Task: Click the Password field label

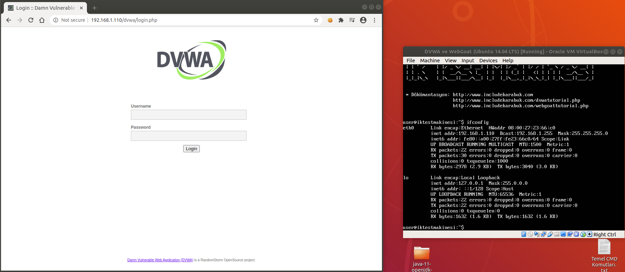Action: (141, 127)
